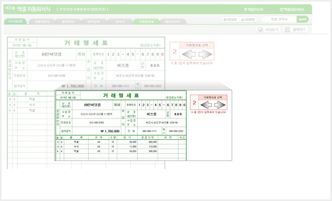Screen dimensions: 332x201
Task: Click the background ㈜인비닷컴 company cell
Action: tap(52, 54)
